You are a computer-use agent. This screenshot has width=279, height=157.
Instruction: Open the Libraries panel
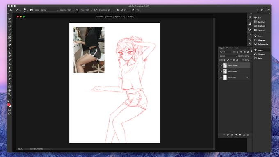(x=261, y=40)
